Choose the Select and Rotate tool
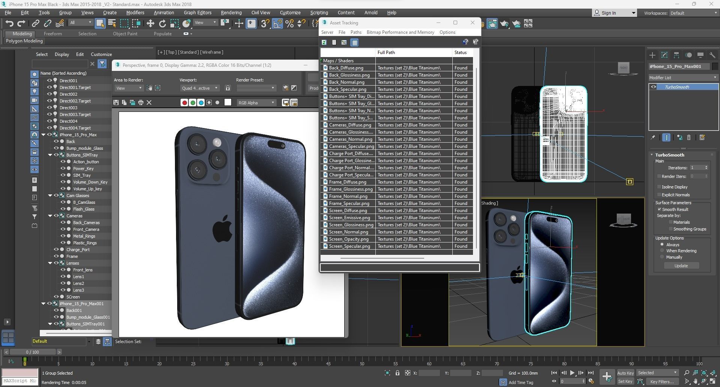This screenshot has width=720, height=387. point(162,24)
